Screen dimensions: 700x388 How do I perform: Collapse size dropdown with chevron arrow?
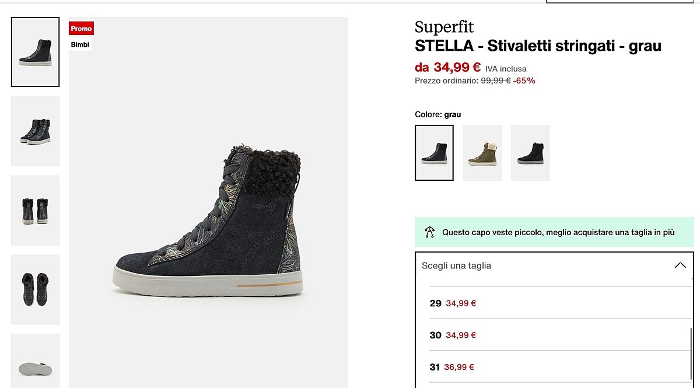coord(680,265)
